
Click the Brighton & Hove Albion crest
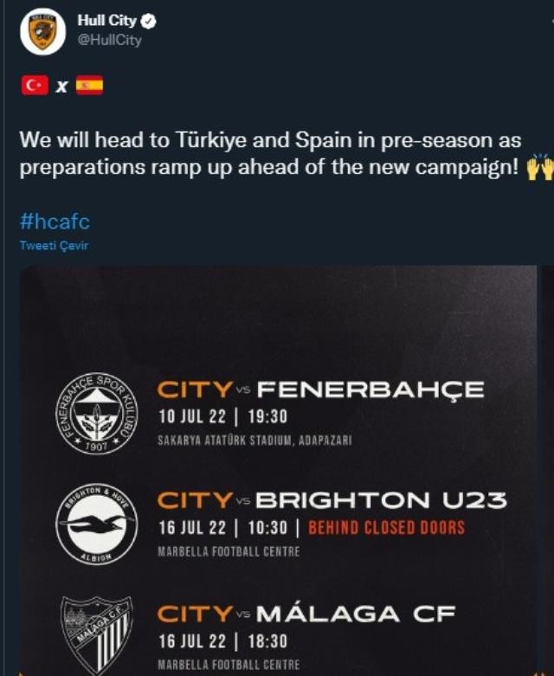[97, 523]
